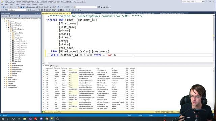The image size is (216, 121).
Task: Open the Query menu
Action: point(17,4)
